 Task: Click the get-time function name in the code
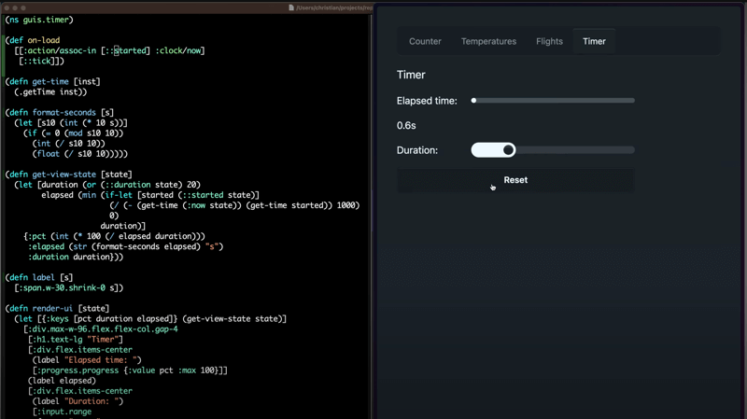tap(50, 81)
